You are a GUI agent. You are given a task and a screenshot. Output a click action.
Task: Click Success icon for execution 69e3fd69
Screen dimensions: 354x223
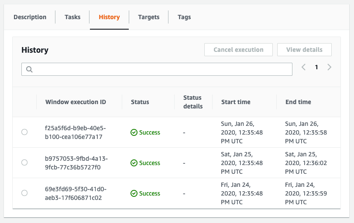pos(134,193)
